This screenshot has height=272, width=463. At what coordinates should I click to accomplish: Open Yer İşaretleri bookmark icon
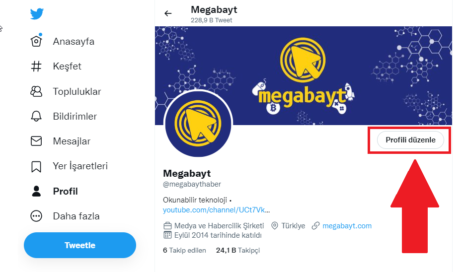(x=36, y=166)
